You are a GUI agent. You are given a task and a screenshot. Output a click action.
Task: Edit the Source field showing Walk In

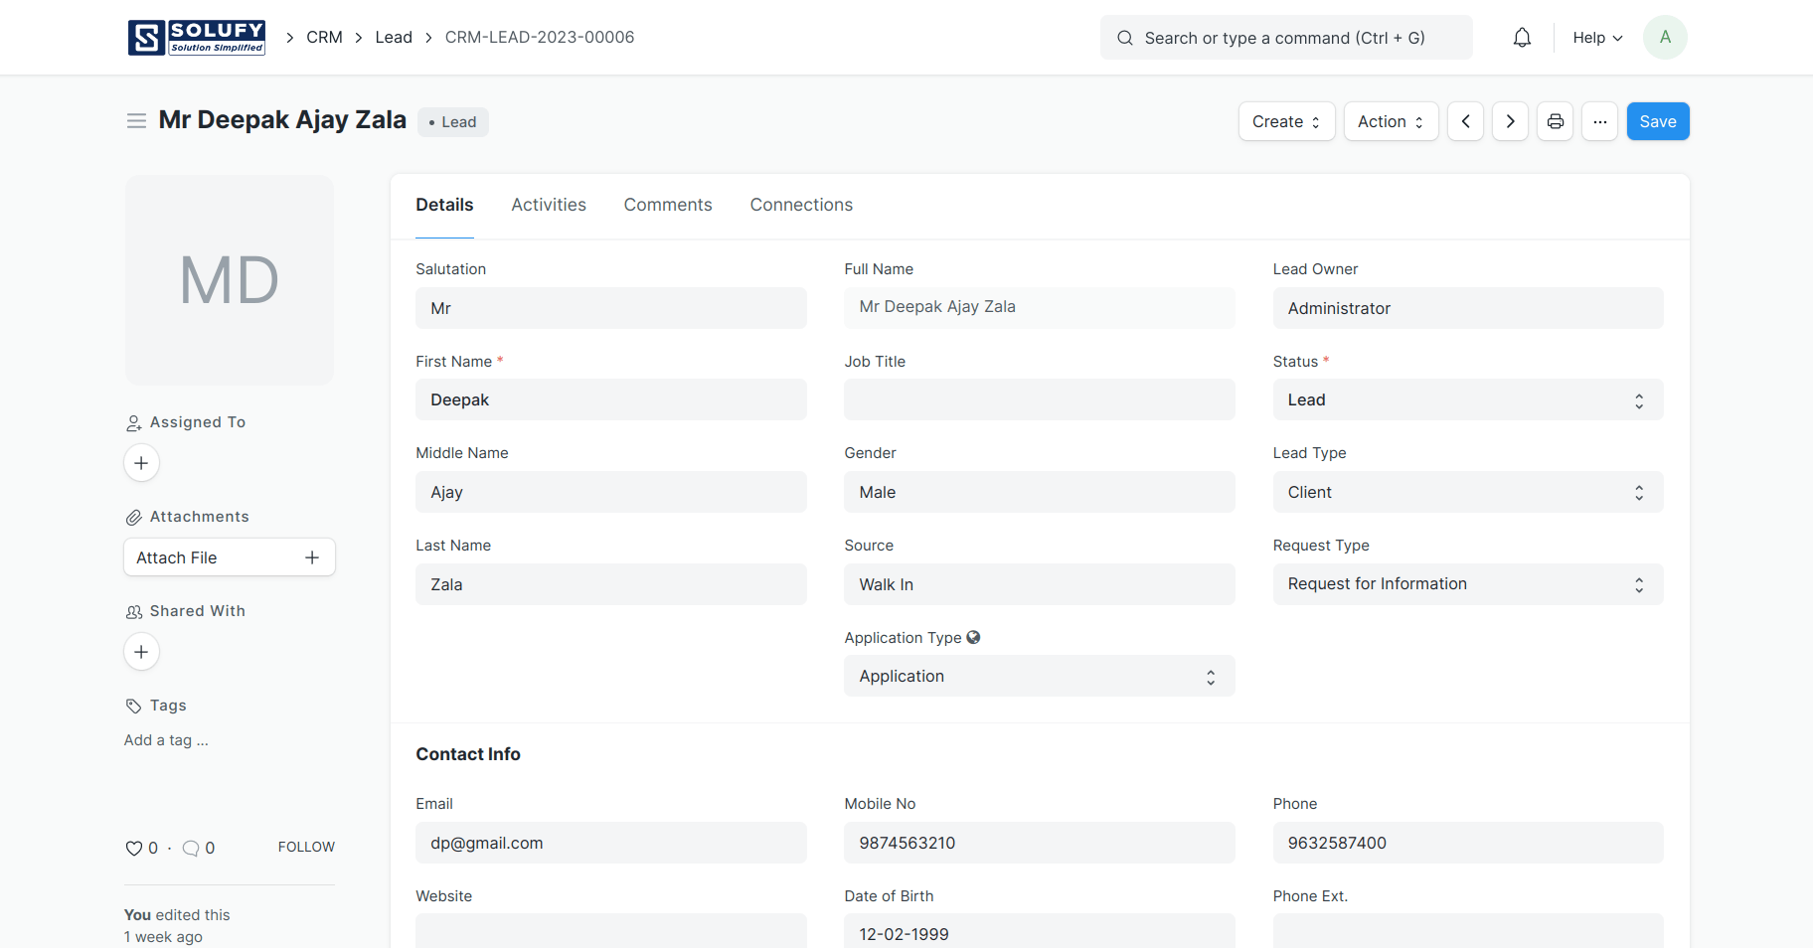point(1039,584)
